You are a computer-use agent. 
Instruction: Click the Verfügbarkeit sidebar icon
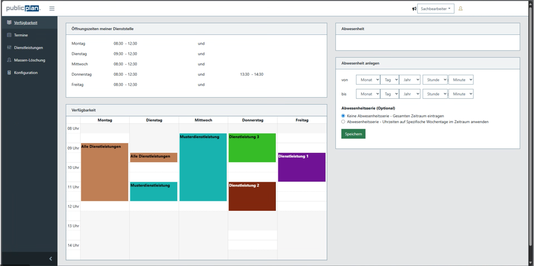pyautogui.click(x=9, y=23)
